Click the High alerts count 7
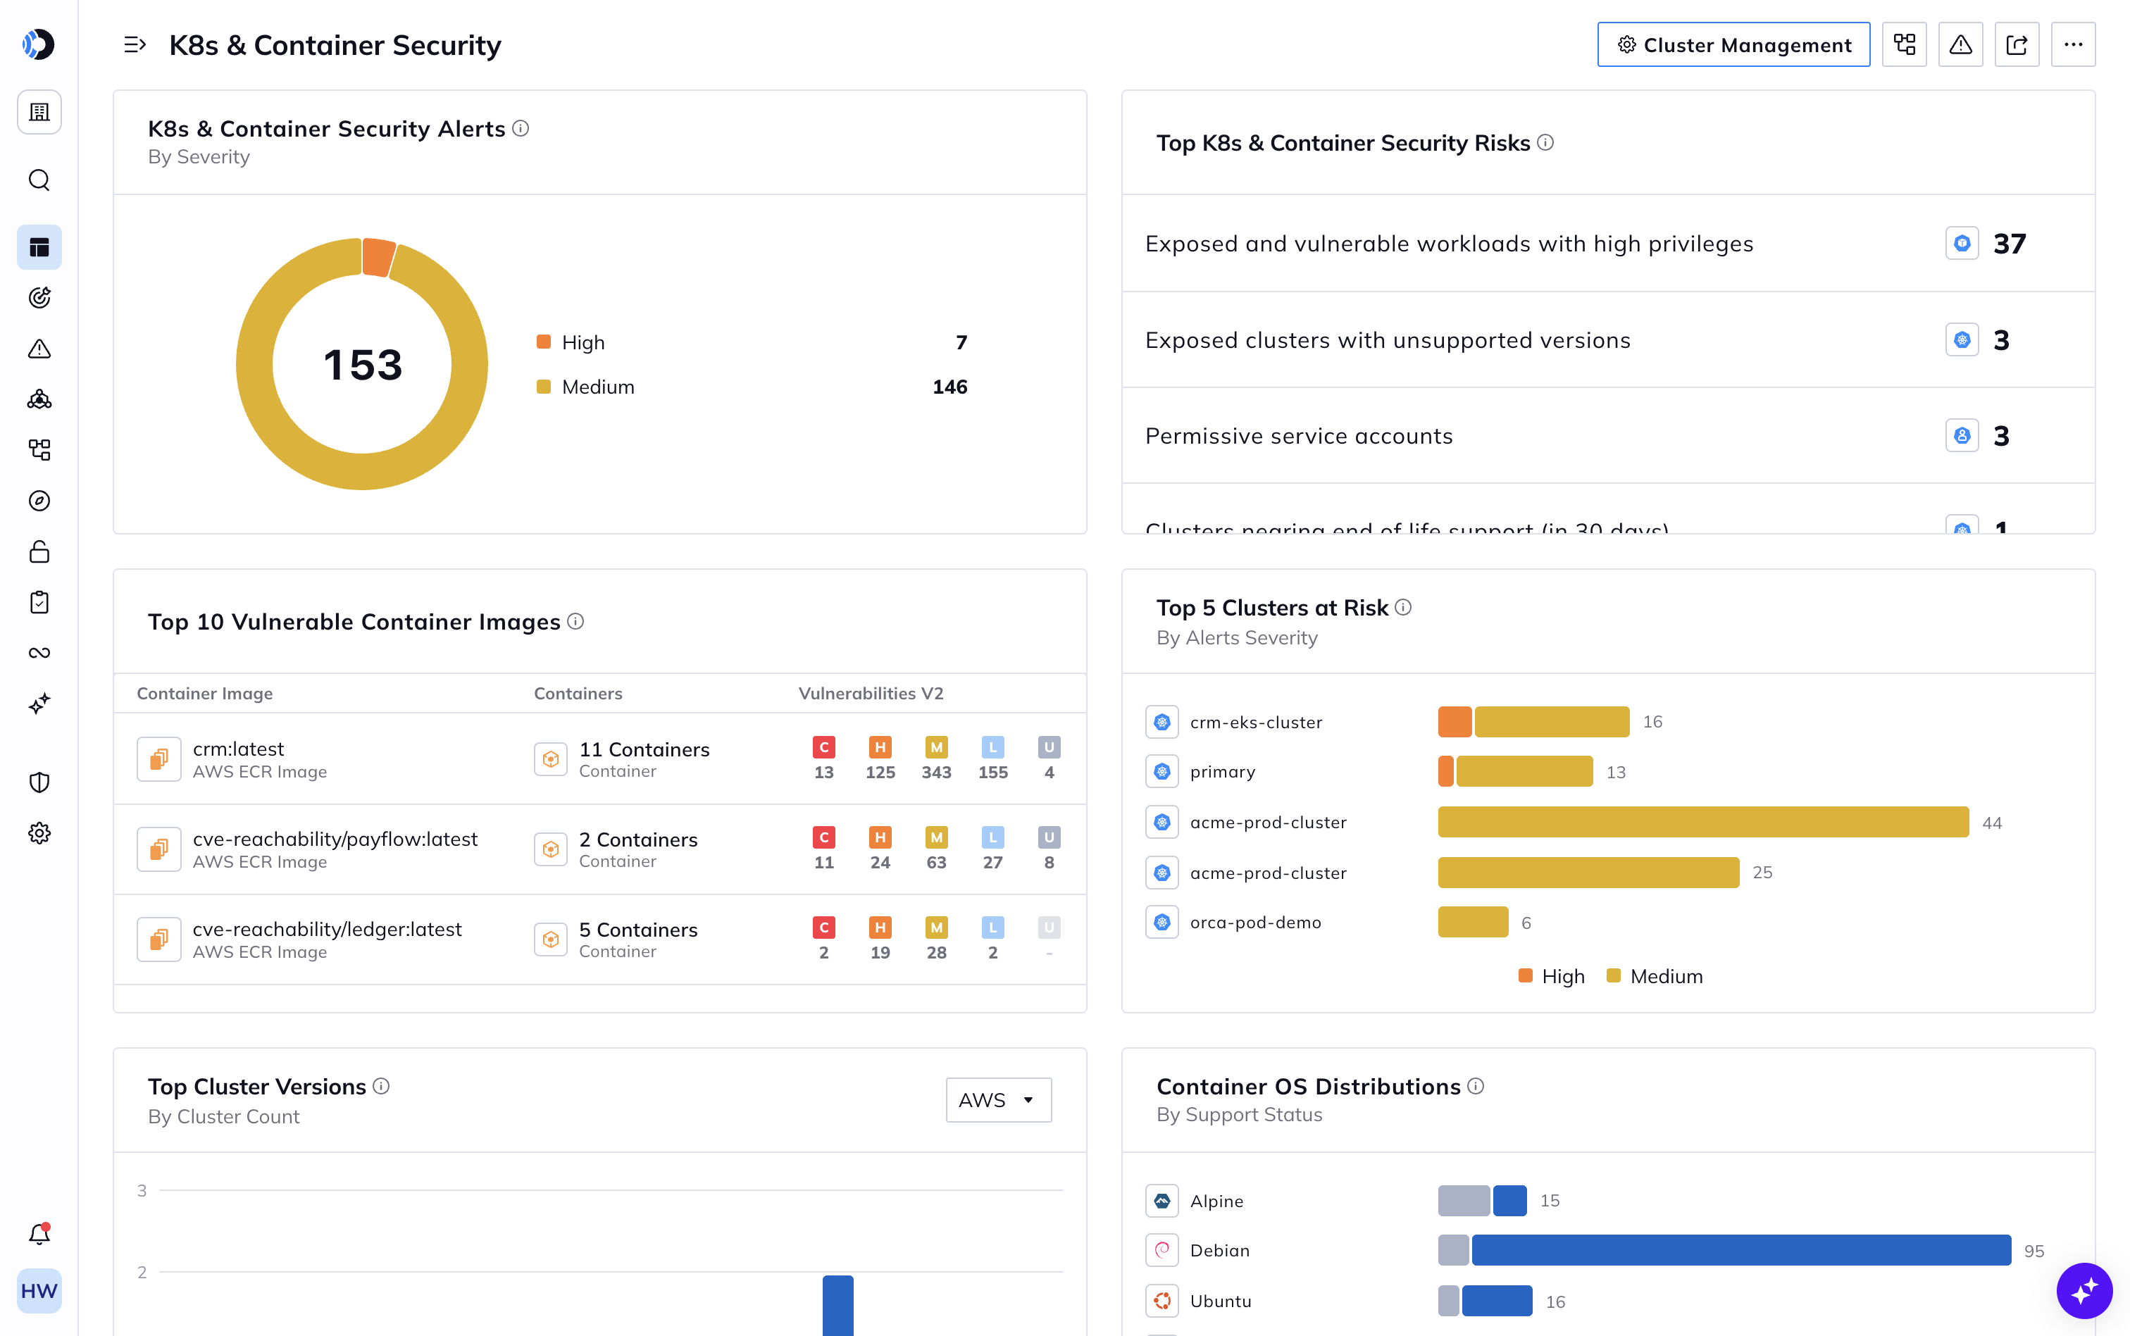This screenshot has height=1336, width=2130. tap(961, 342)
